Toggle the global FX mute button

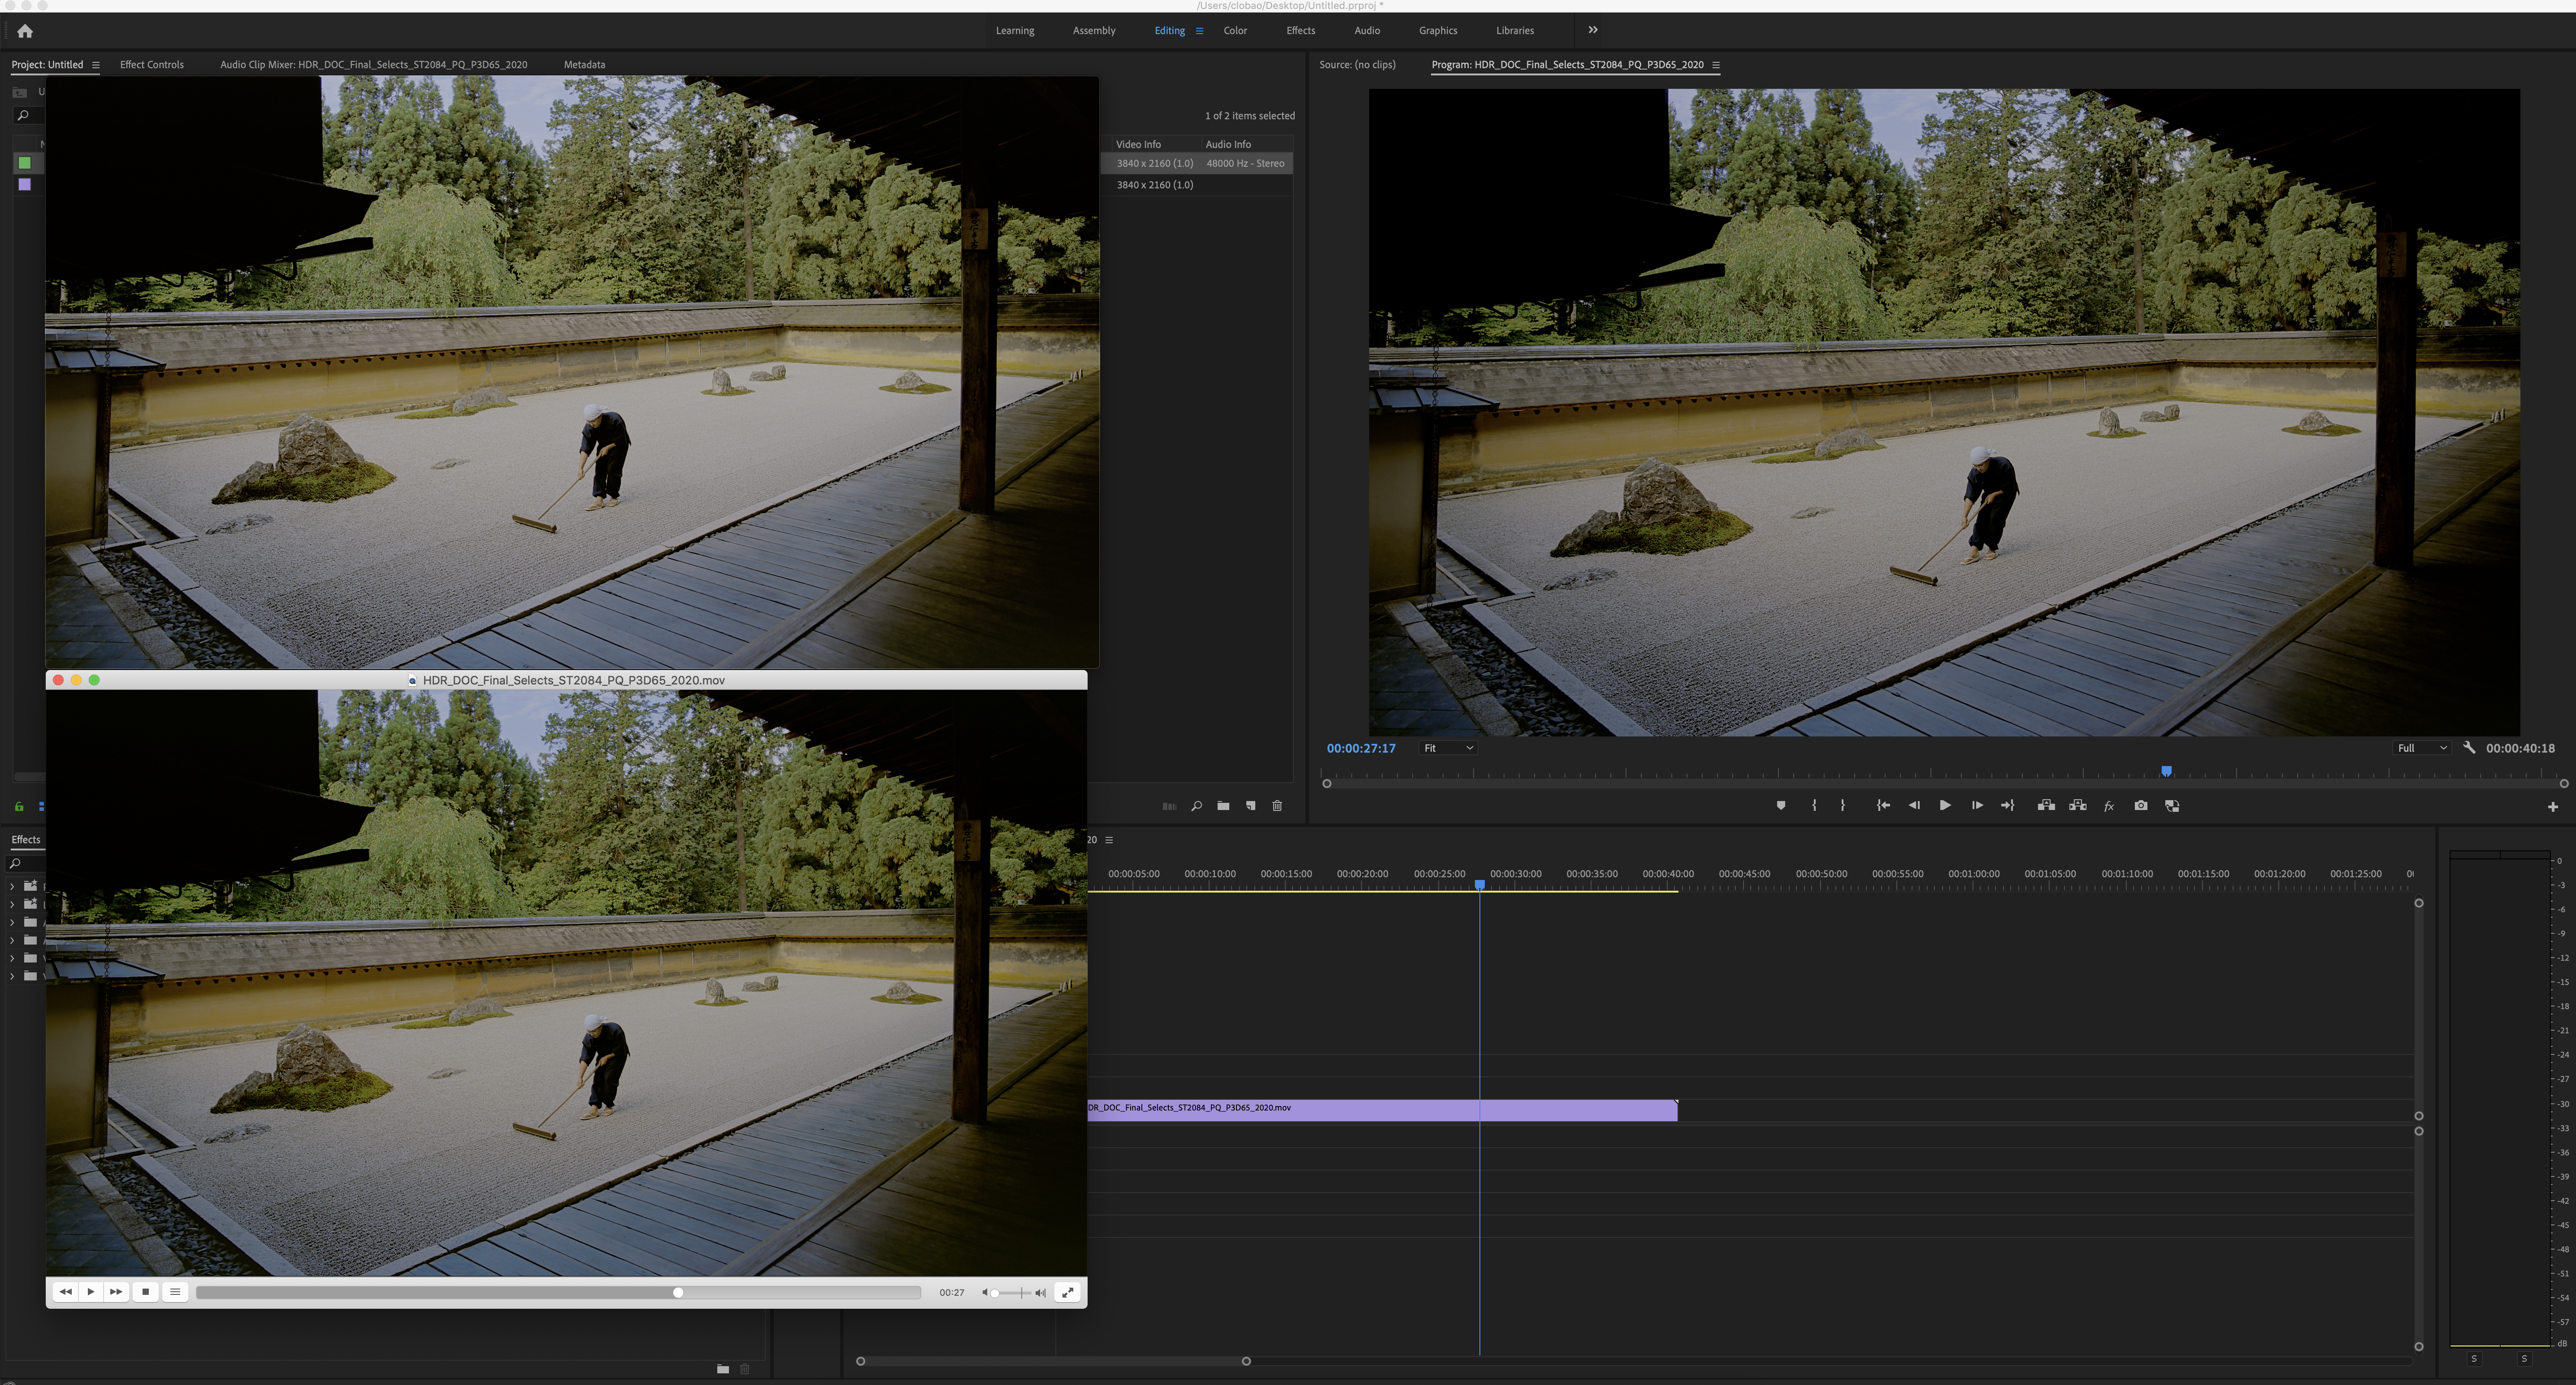[x=2109, y=806]
